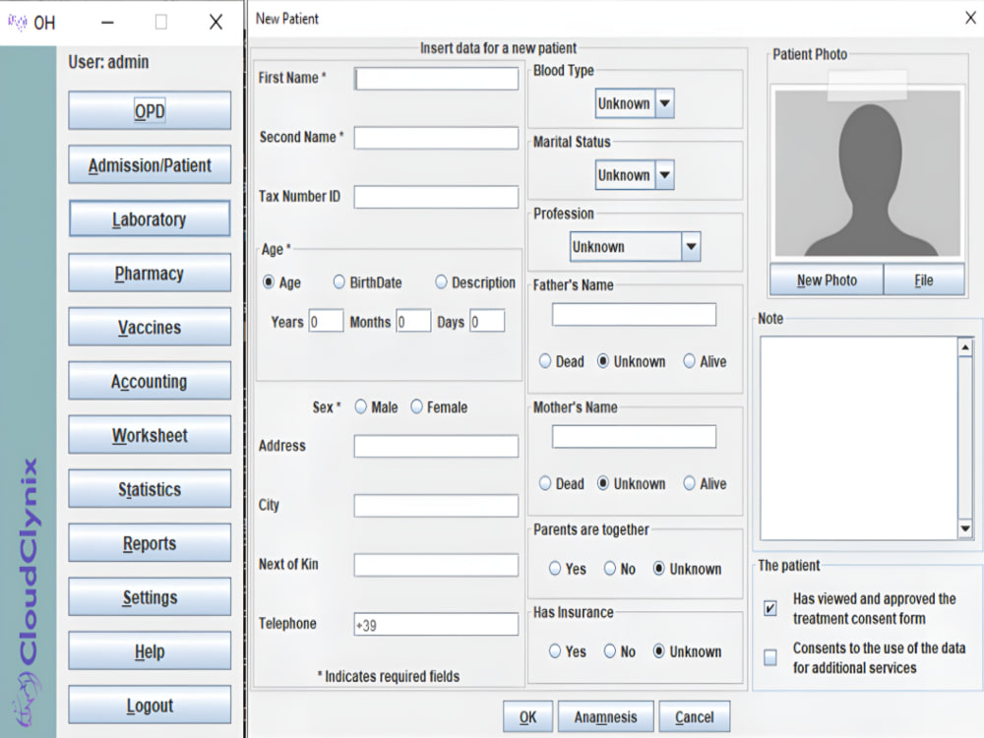Click the Telephone field

tap(436, 625)
